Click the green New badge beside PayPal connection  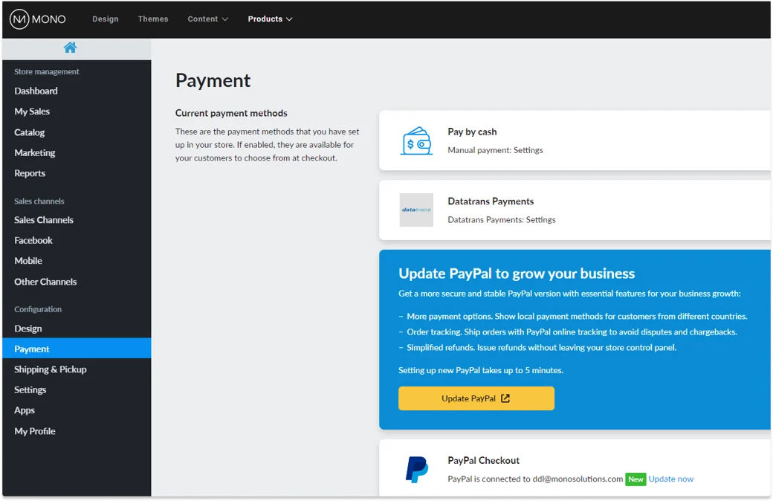(635, 479)
